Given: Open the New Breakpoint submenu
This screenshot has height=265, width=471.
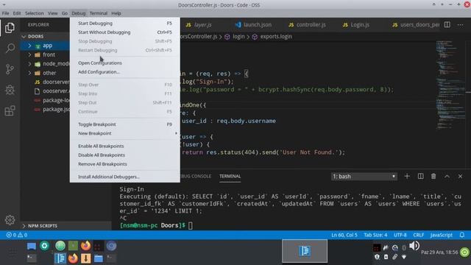Looking at the screenshot, I should click(125, 133).
